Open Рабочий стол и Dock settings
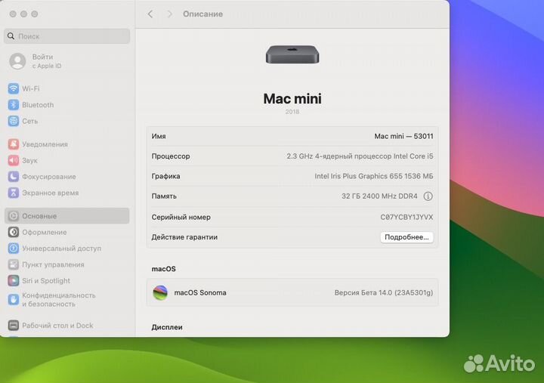Image resolution: width=544 pixels, height=383 pixels. pos(67,326)
